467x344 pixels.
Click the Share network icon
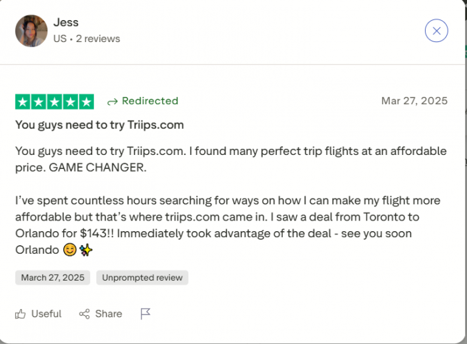[84, 313]
